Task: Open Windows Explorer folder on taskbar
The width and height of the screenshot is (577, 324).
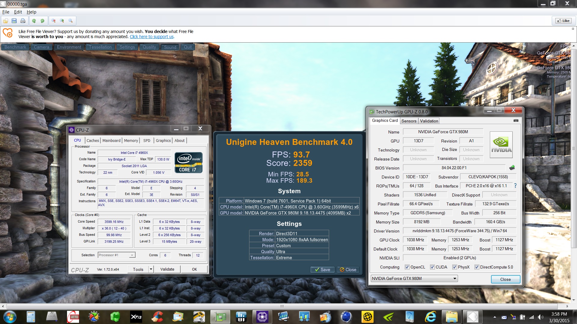Action: [451, 317]
